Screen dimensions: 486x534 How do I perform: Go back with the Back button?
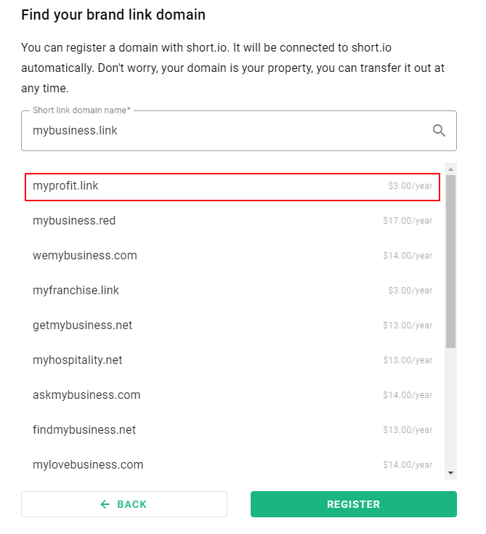[124, 504]
